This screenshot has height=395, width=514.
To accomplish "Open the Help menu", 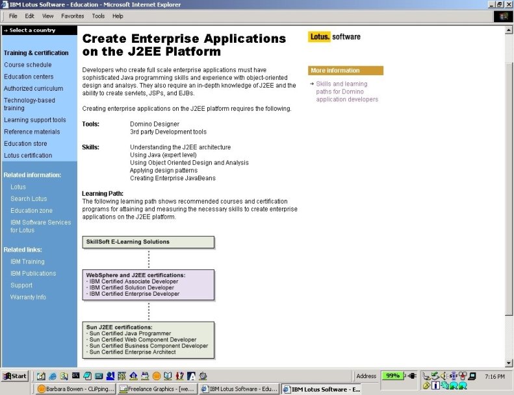I will point(118,16).
